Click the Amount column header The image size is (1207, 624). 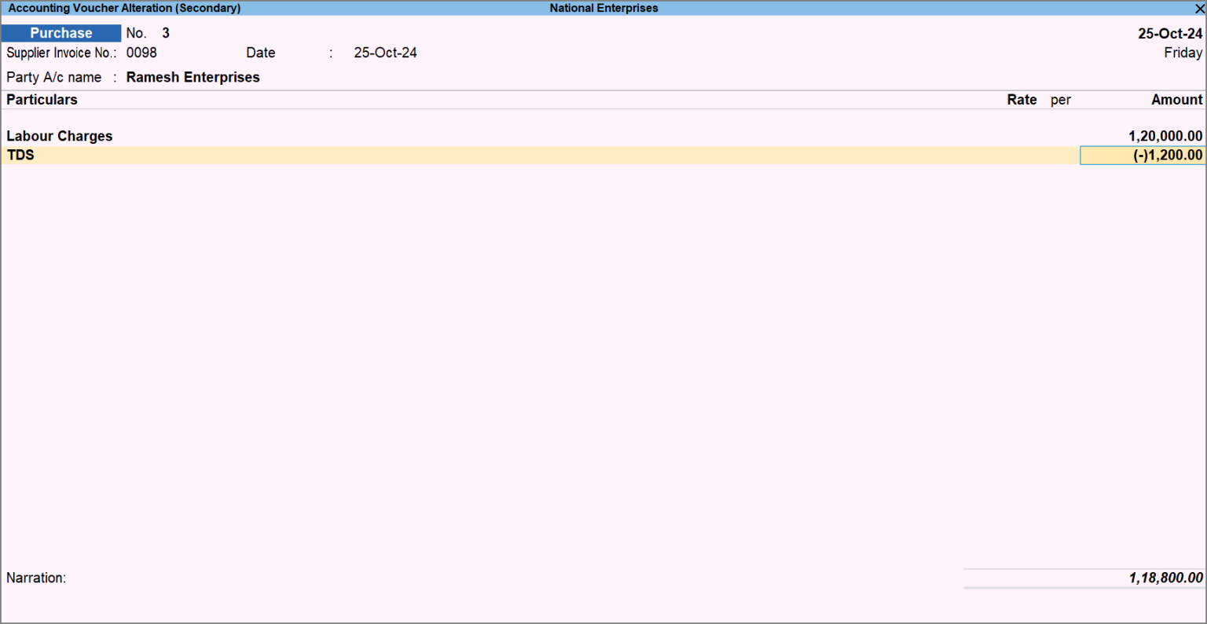tap(1176, 99)
